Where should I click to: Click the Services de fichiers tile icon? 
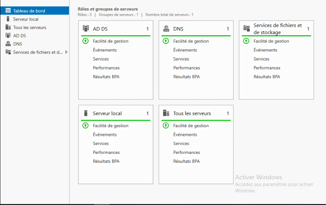click(x=246, y=28)
